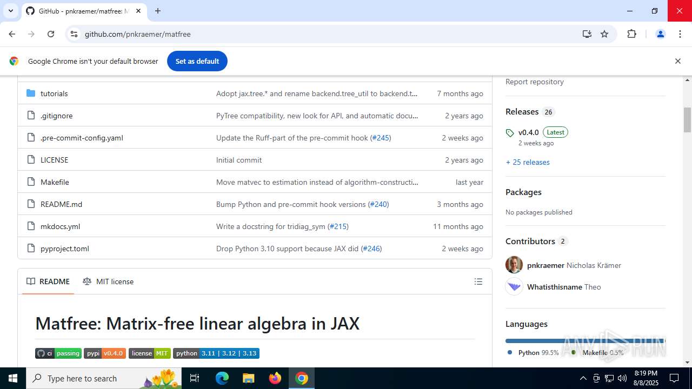Click page vertical scrollbar thumb
This screenshot has height=389, width=692.
(x=687, y=120)
